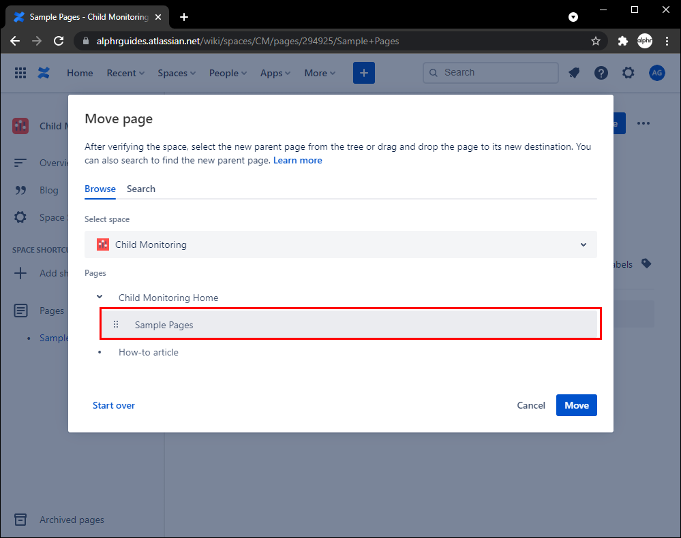Select the How-to article page
The width and height of the screenshot is (681, 538).
149,352
